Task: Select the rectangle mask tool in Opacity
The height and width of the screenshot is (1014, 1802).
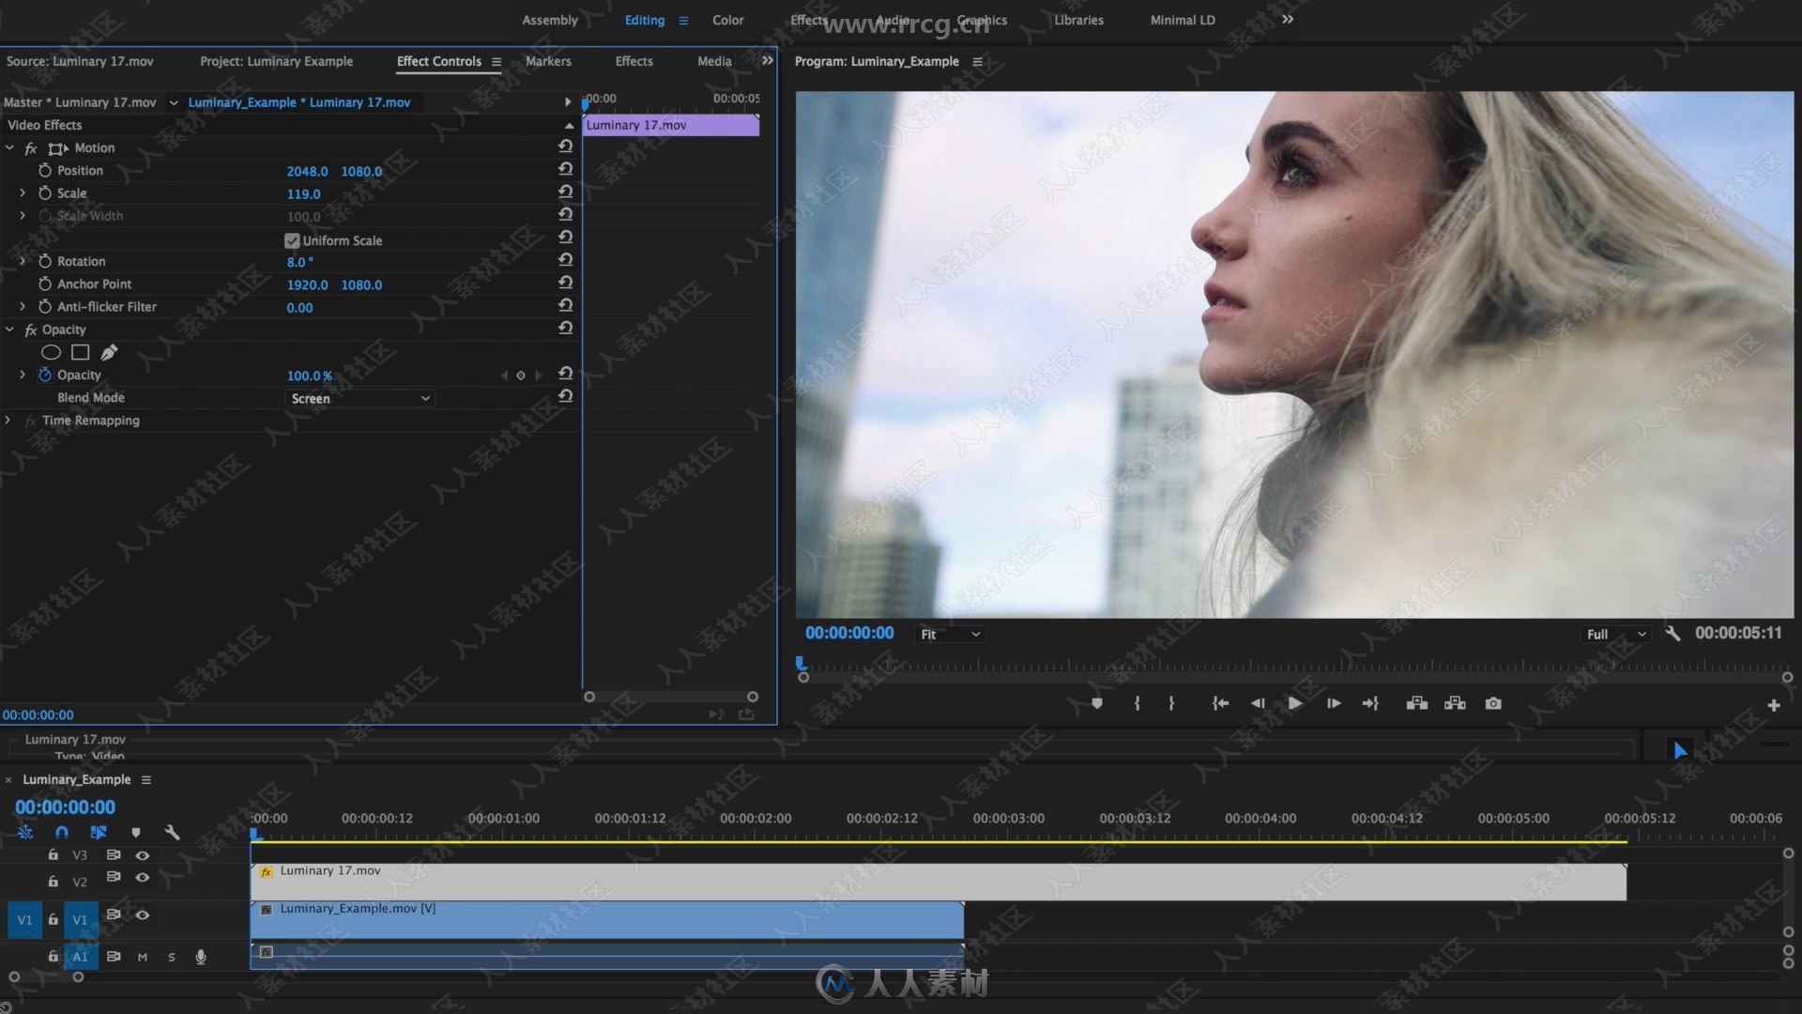Action: 79,352
